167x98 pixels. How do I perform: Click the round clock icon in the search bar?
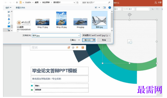pos(73,47)
